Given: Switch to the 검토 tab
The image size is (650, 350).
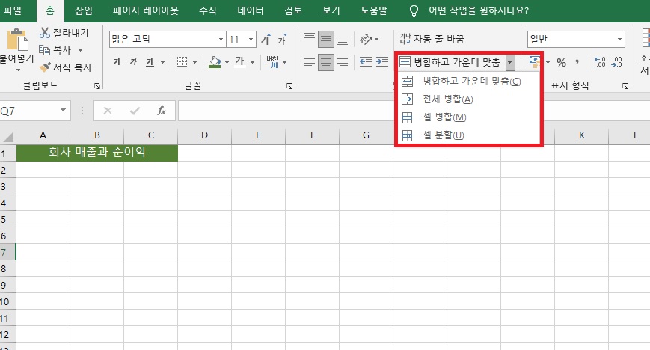Looking at the screenshot, I should [293, 10].
